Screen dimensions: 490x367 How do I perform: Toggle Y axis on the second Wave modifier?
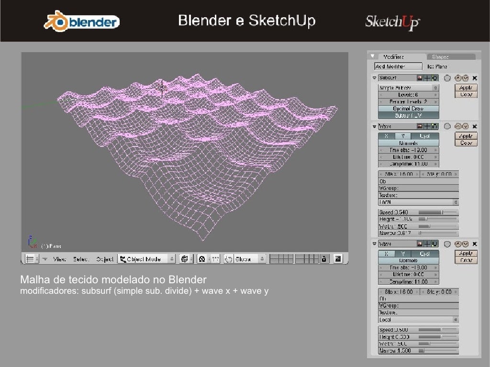pos(403,254)
